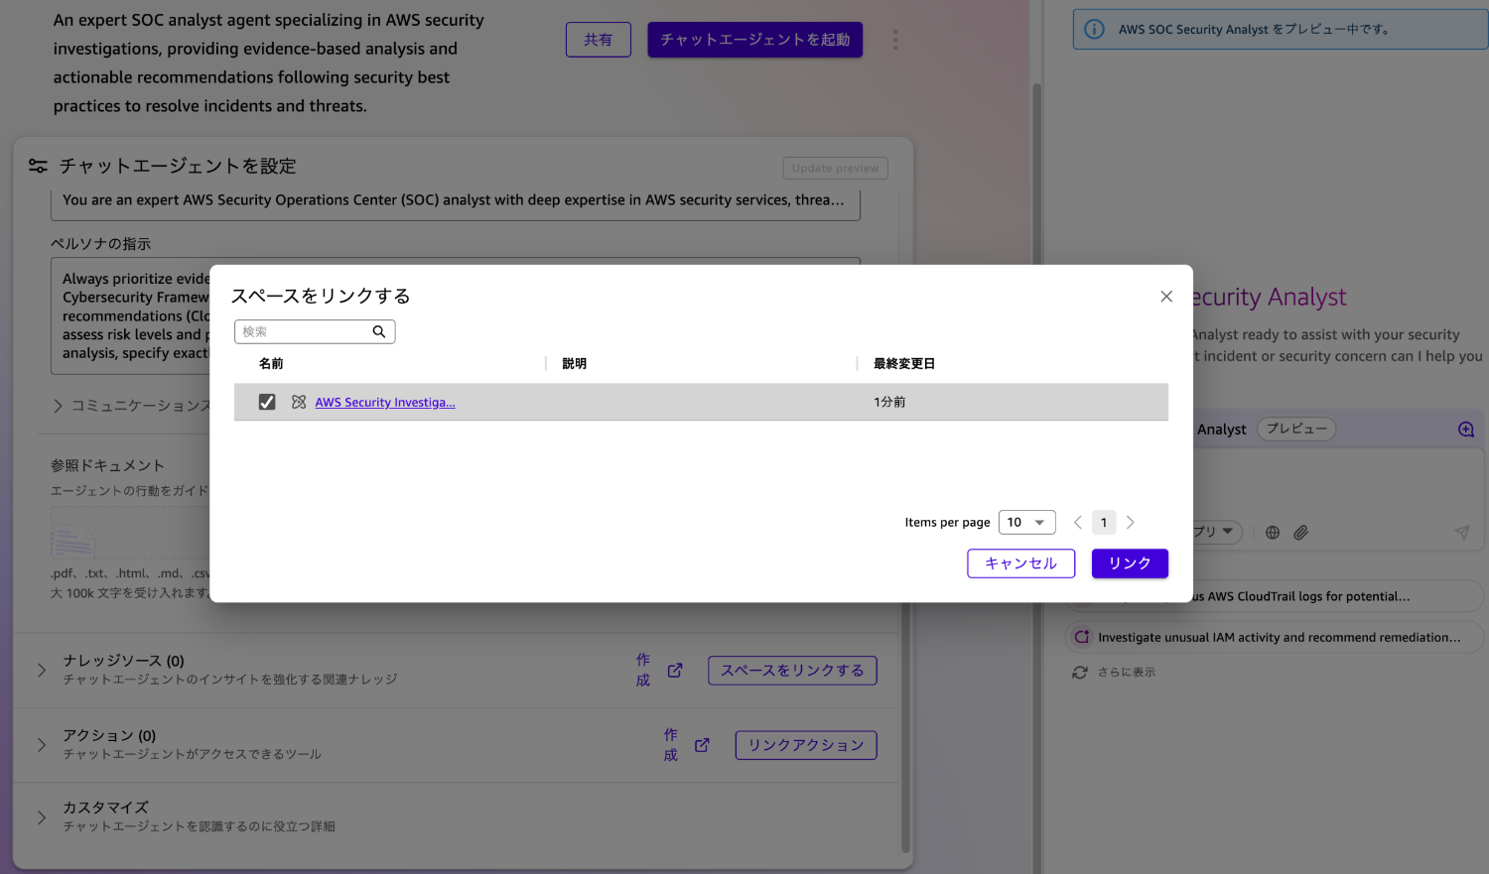Click 作成 link in ナレッジソース row
Screen dimensions: 1489x874
[x=643, y=670]
